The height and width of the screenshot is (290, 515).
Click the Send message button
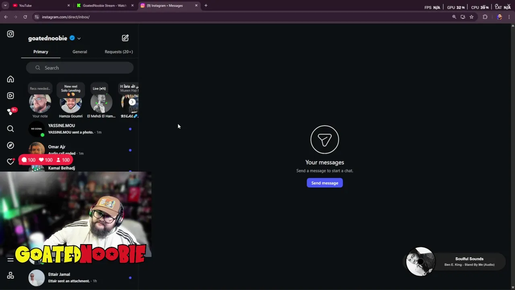tap(325, 183)
